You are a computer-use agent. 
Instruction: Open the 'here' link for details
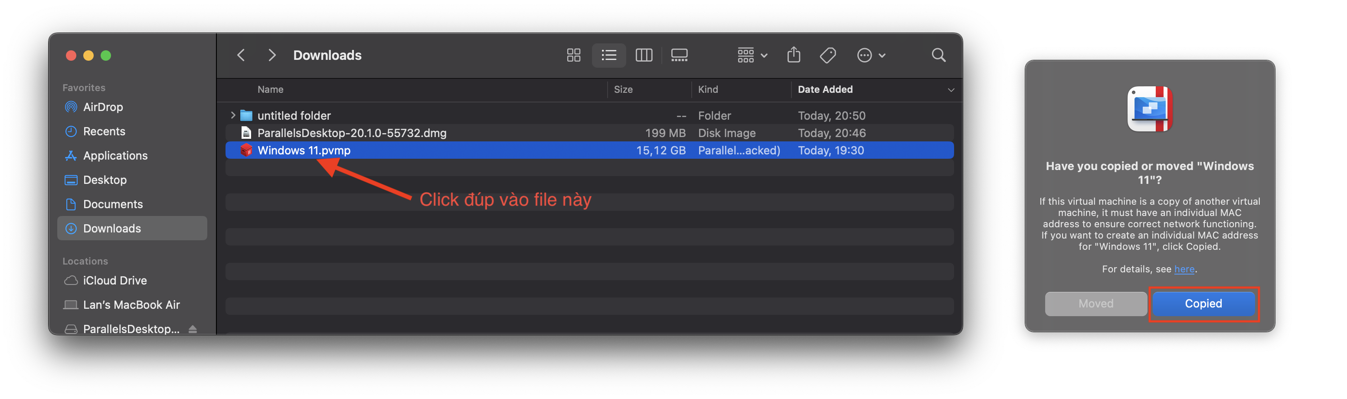(1185, 269)
